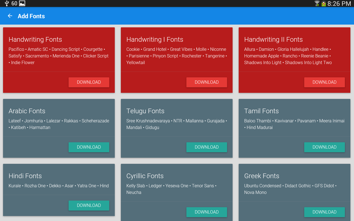Tap the Cyrillic Fonts heading

pyautogui.click(x=145, y=176)
